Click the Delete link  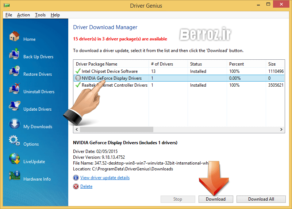click(x=86, y=186)
